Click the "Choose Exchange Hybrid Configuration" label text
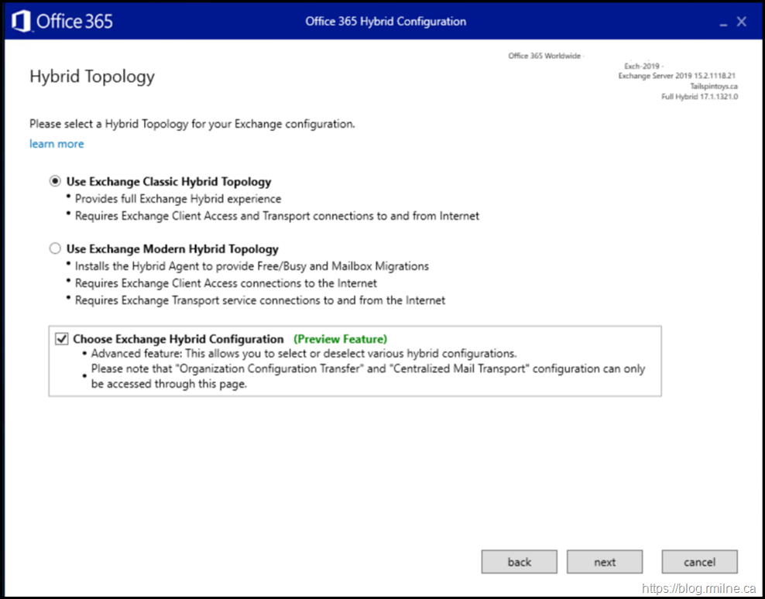 click(178, 339)
